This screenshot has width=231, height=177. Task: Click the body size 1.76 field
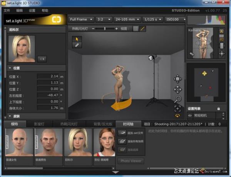[x=48, y=108]
